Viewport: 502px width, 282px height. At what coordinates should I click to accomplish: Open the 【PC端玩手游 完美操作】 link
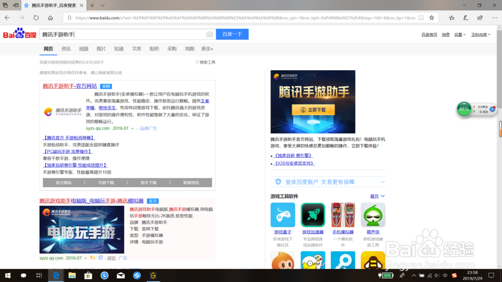(68, 152)
